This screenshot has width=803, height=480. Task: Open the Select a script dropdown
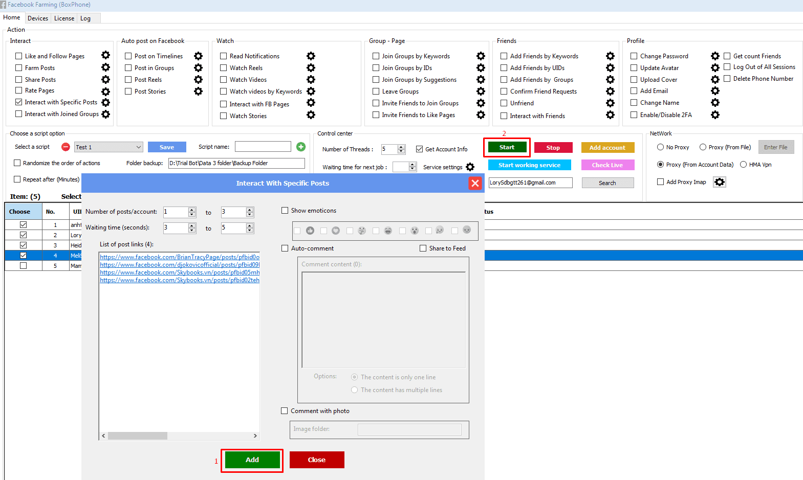(108, 147)
